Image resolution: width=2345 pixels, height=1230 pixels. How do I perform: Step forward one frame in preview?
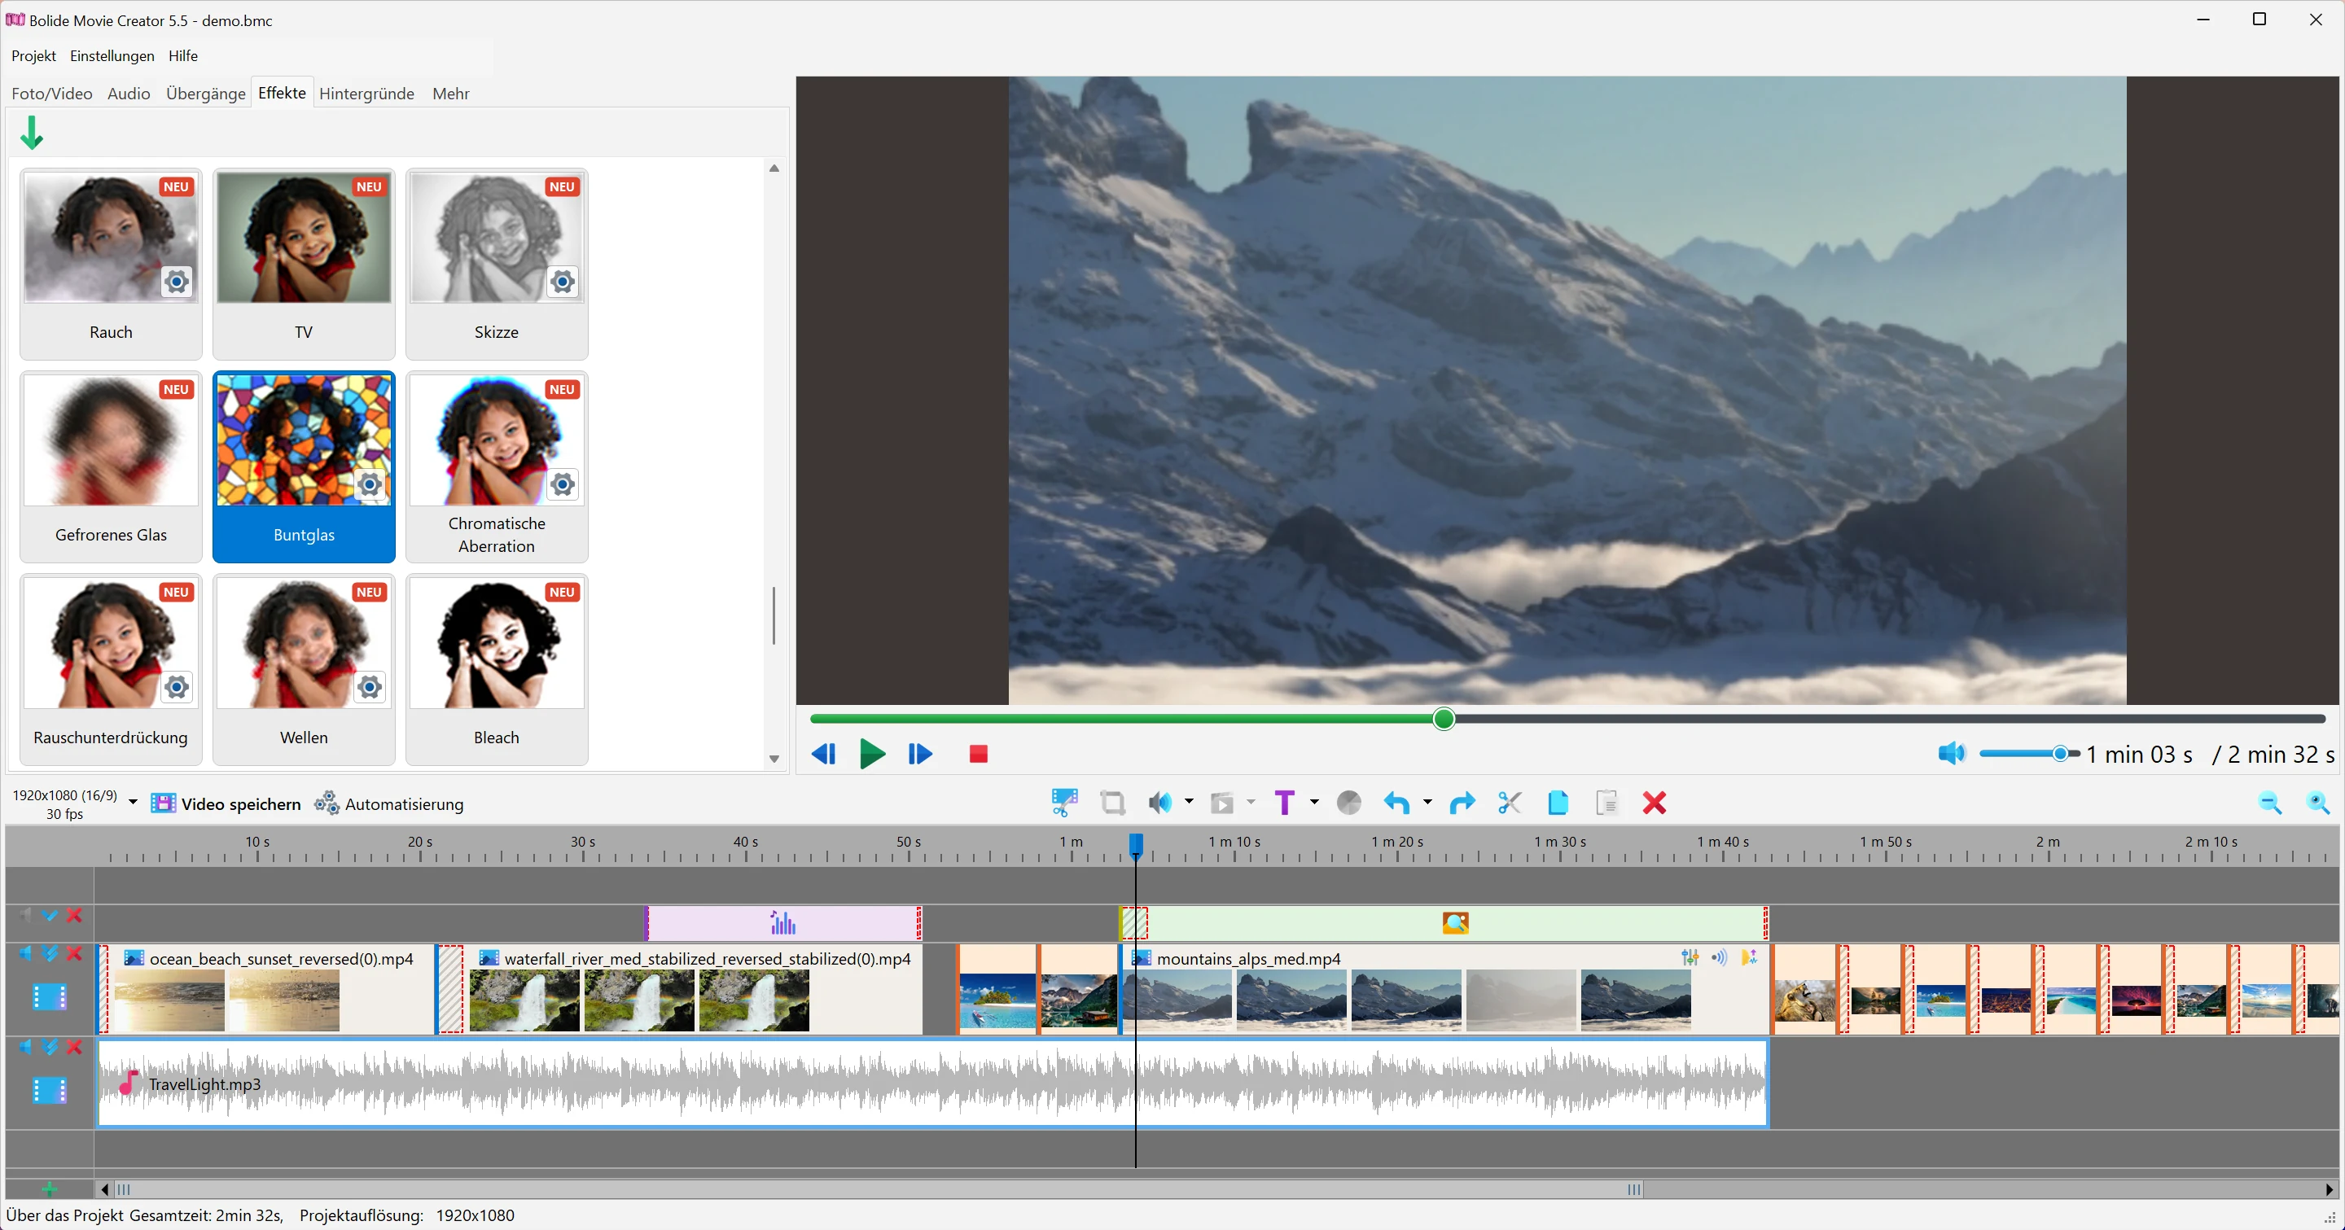click(920, 753)
